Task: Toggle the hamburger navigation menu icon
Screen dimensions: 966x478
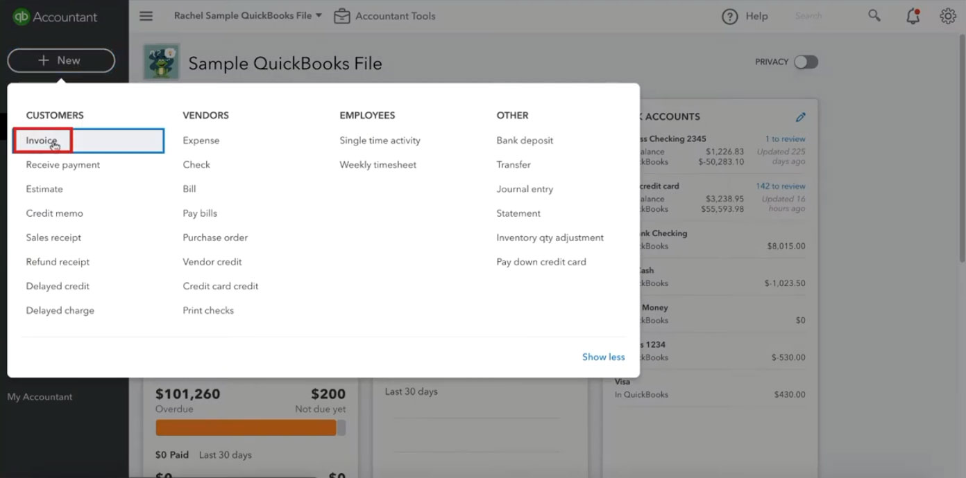Action: pyautogui.click(x=146, y=16)
